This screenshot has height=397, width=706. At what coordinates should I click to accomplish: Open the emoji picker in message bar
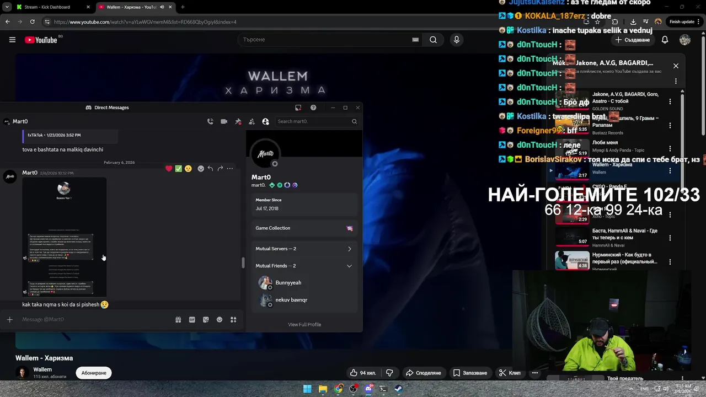click(x=220, y=319)
